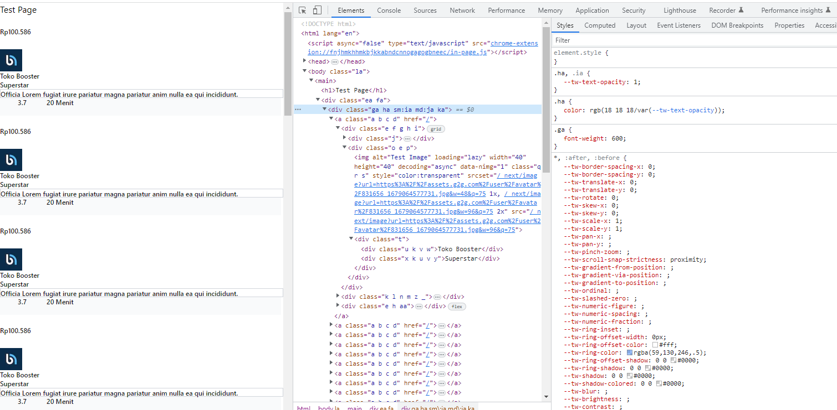Viewport: 837px width, 410px height.
Task: Click the --tw-ring-offset-shadow #0000 swatch
Action: [x=673, y=360]
